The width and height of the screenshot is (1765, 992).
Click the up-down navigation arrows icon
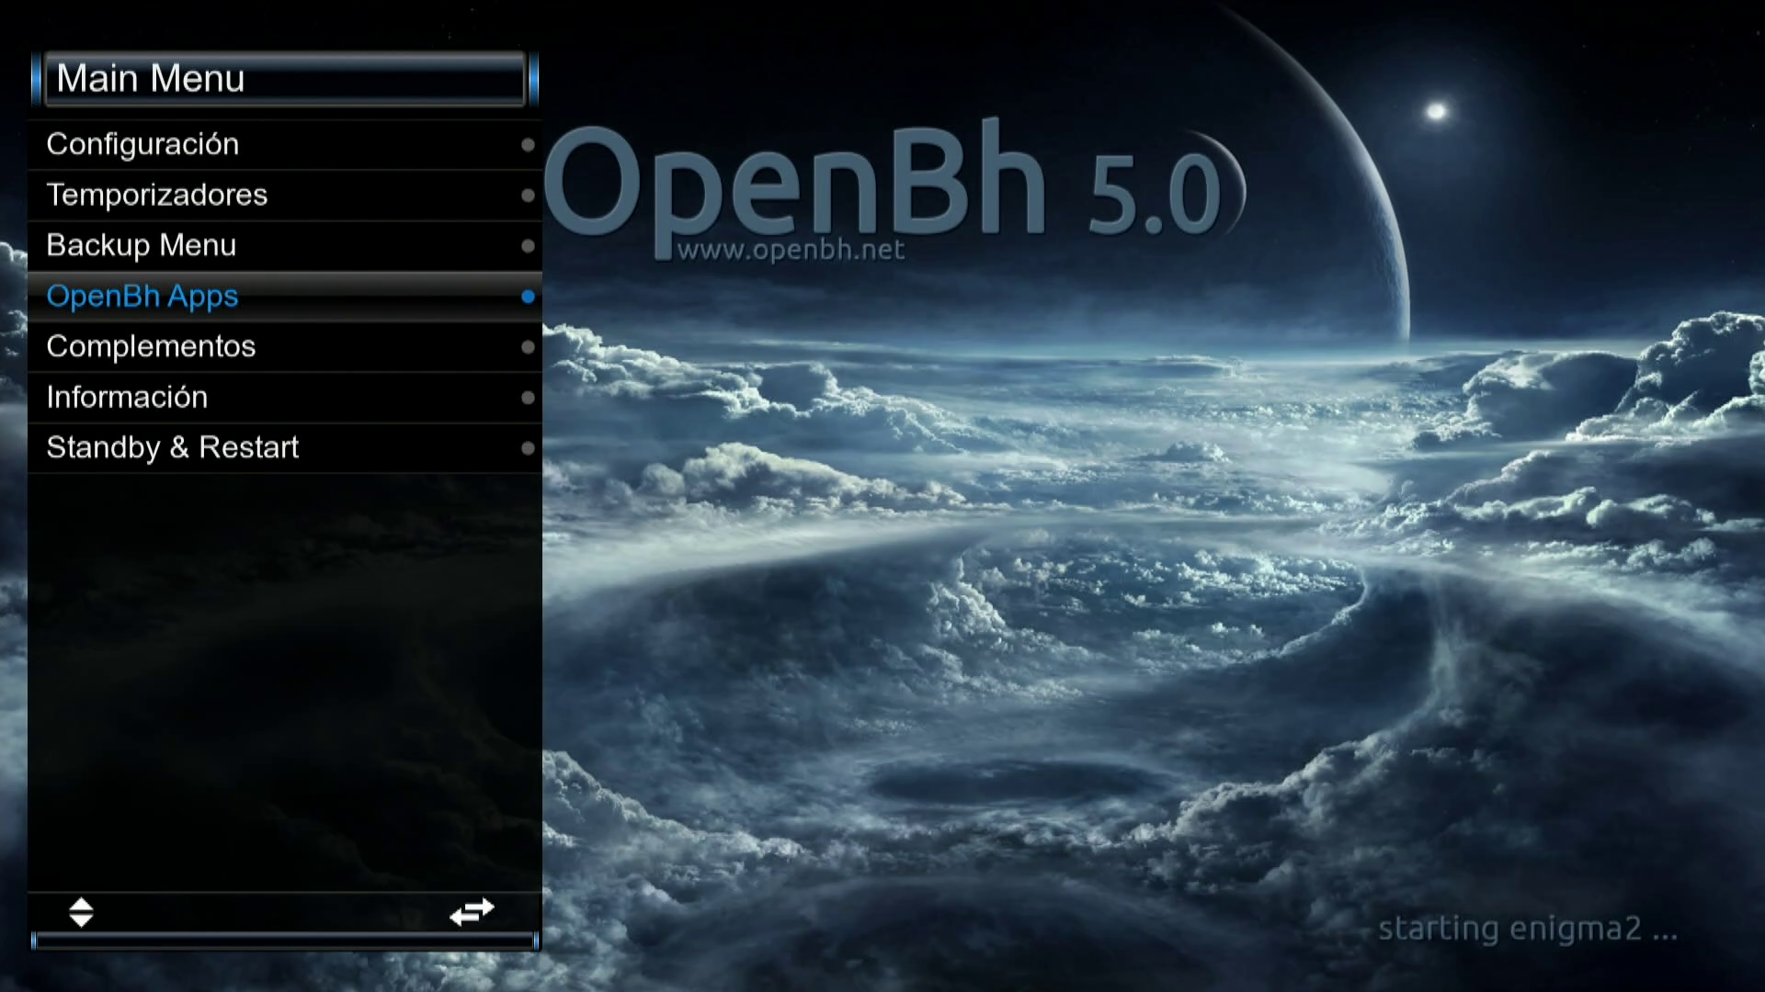(81, 912)
